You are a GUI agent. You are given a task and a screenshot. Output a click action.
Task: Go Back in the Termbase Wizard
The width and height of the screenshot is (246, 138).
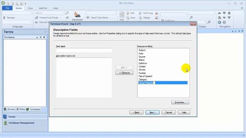click(136, 112)
